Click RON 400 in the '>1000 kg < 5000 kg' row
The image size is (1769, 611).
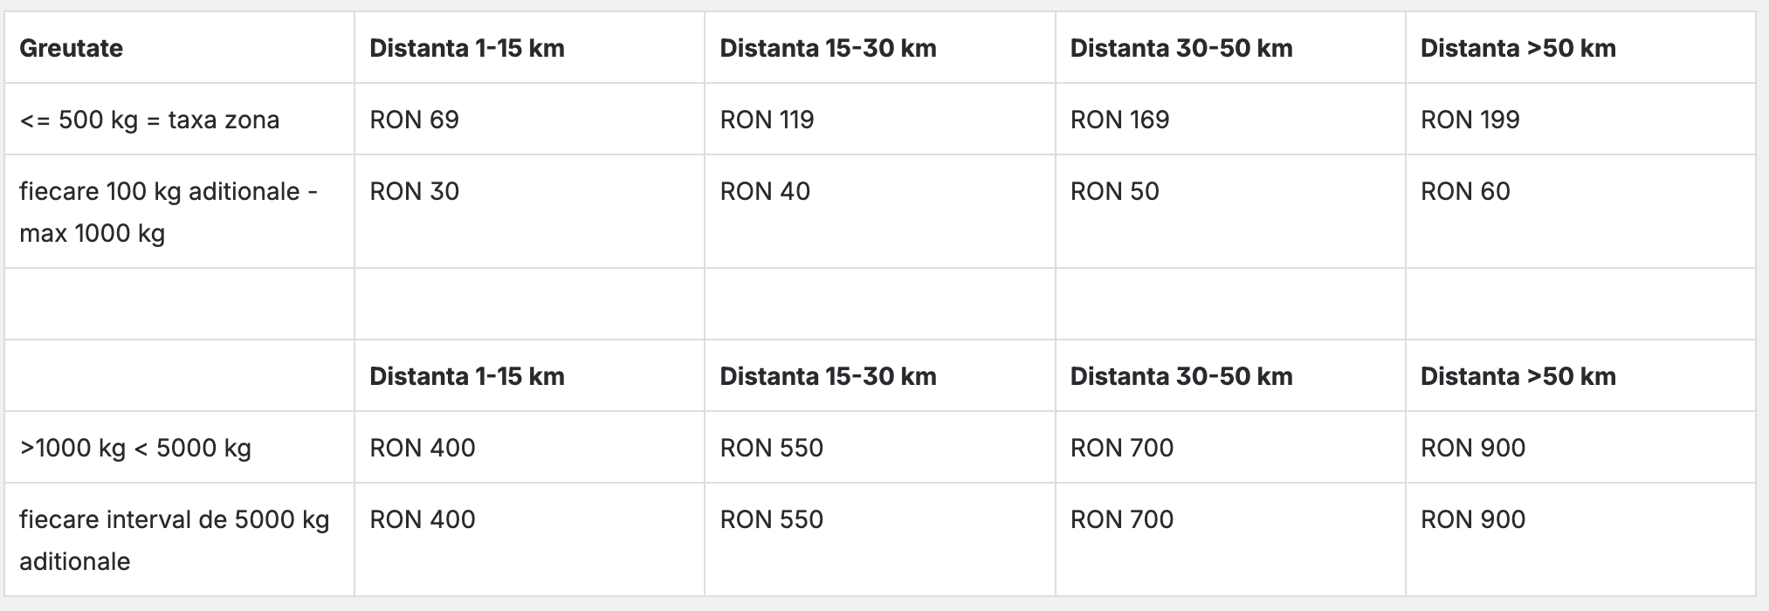(423, 448)
